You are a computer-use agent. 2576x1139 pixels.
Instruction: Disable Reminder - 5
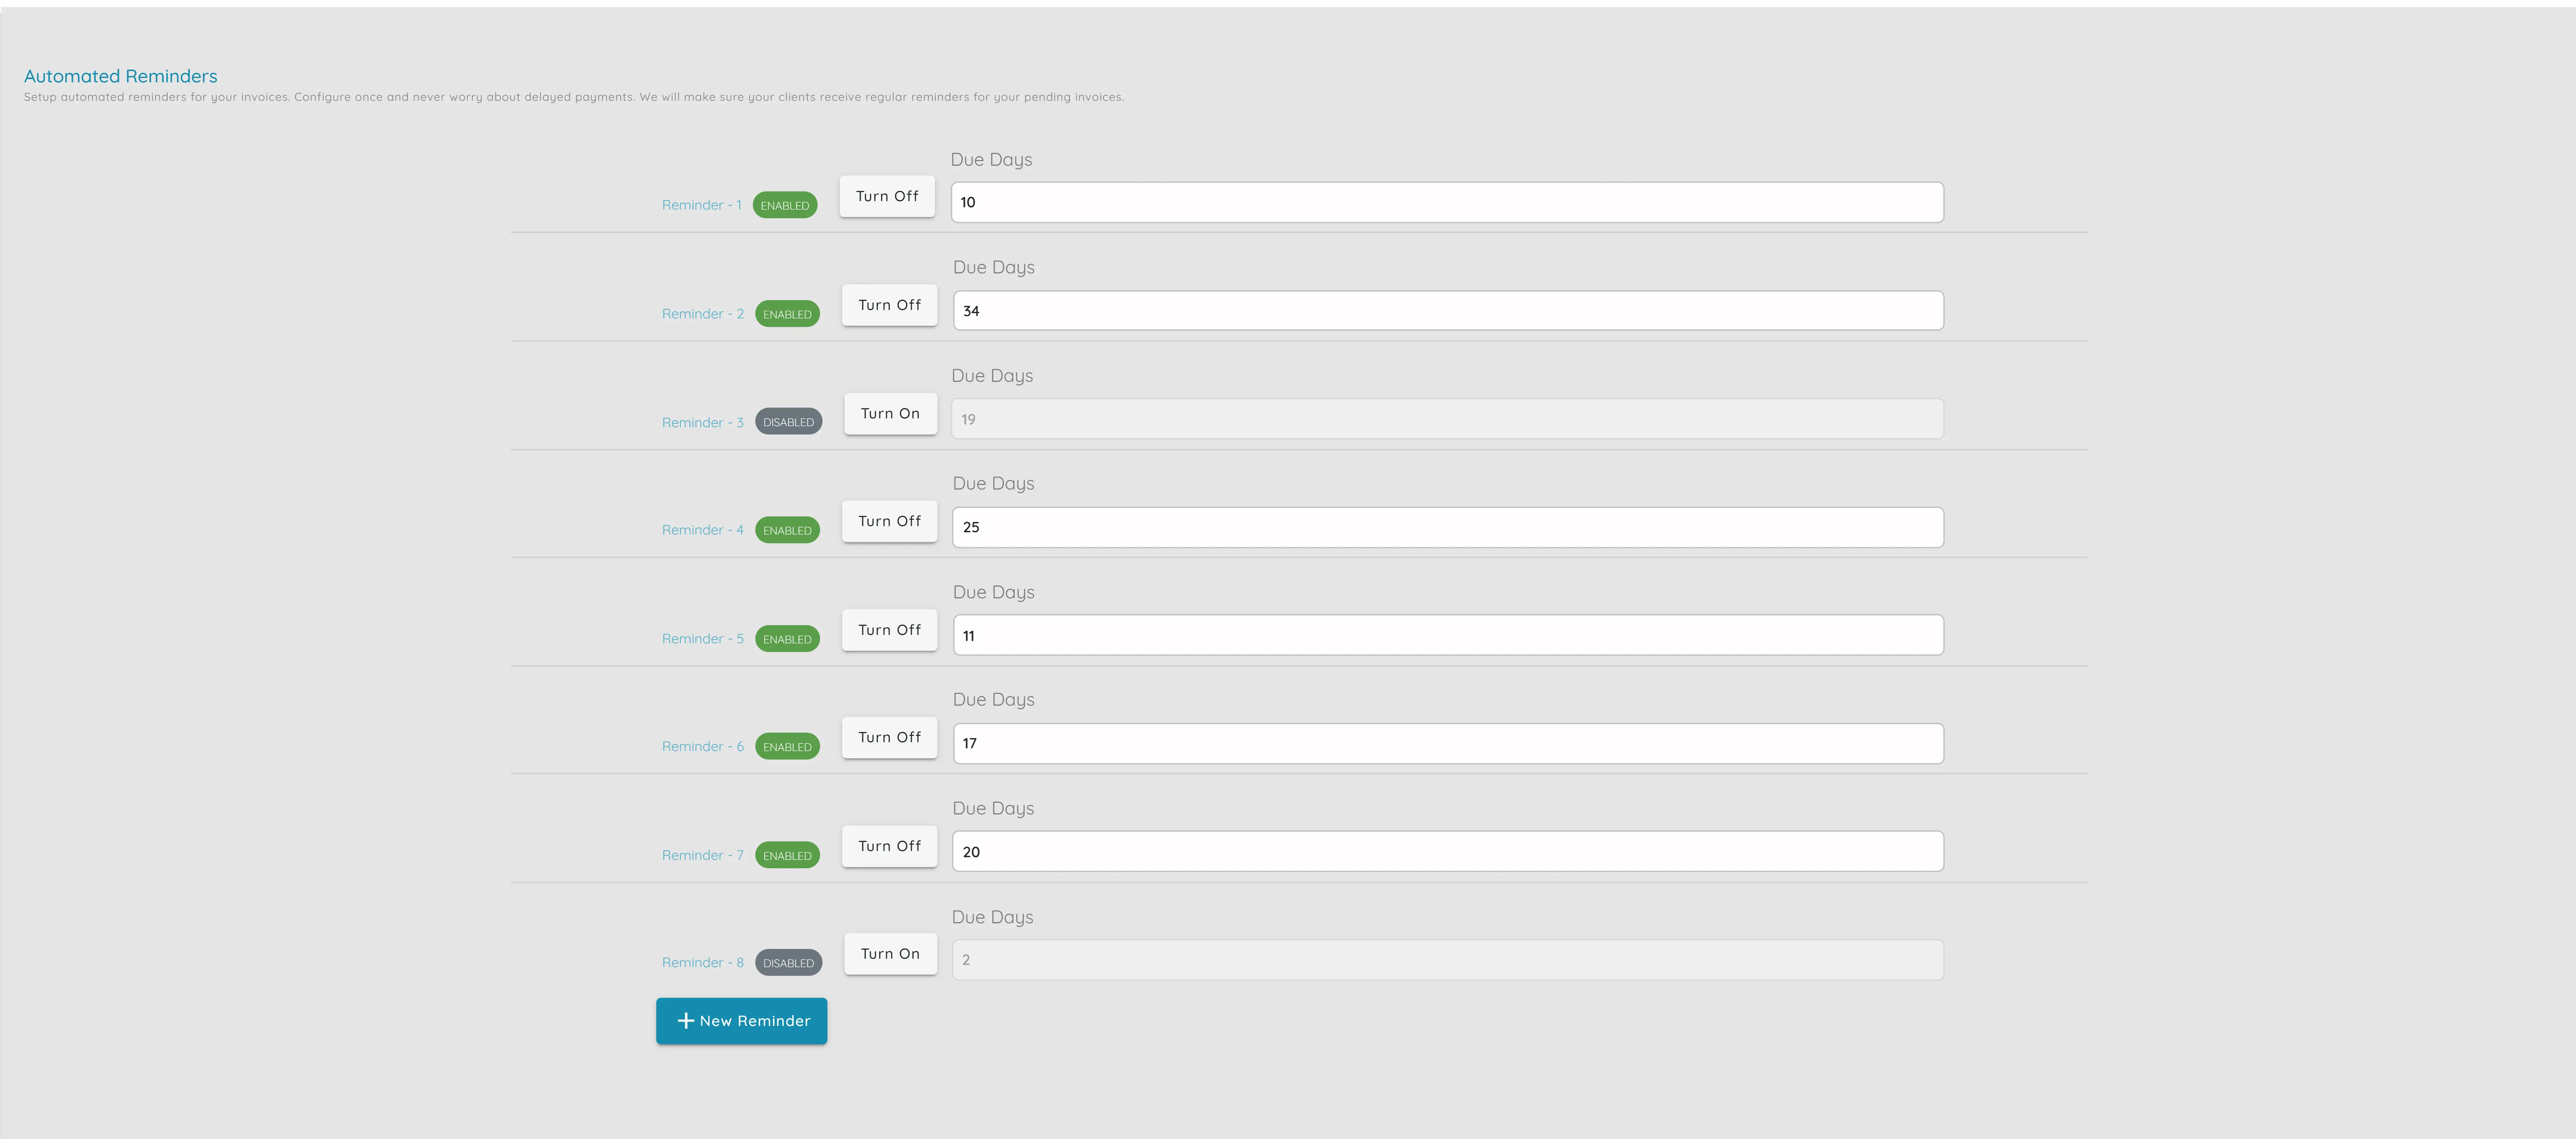point(888,630)
